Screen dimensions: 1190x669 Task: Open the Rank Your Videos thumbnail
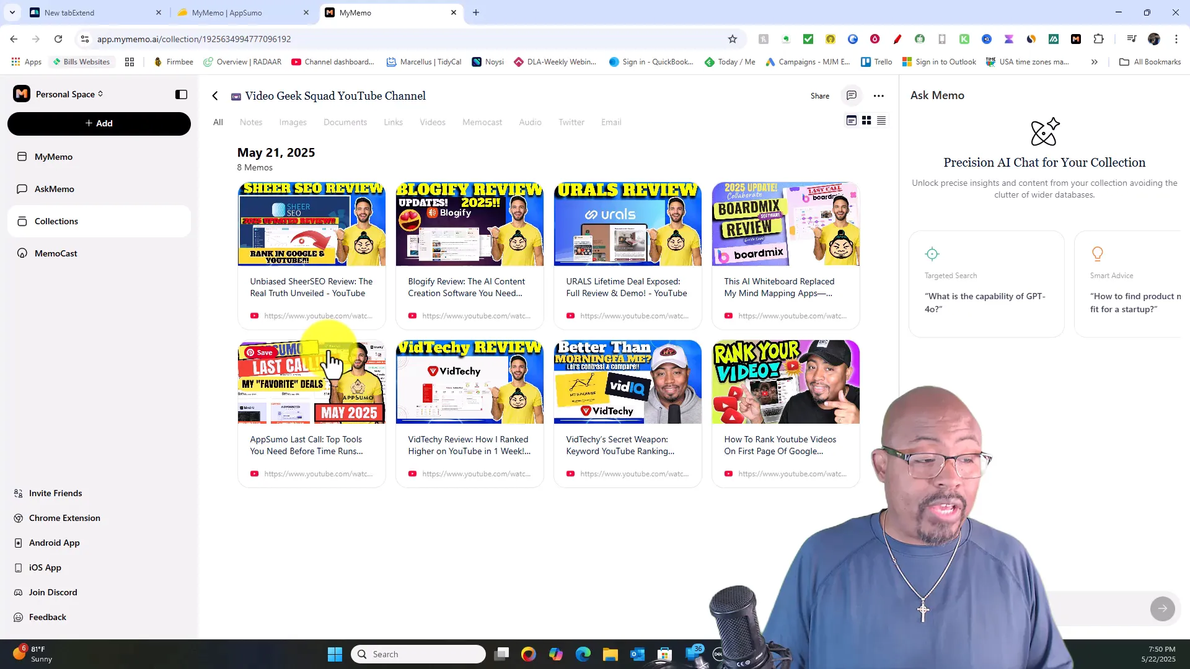pyautogui.click(x=786, y=382)
